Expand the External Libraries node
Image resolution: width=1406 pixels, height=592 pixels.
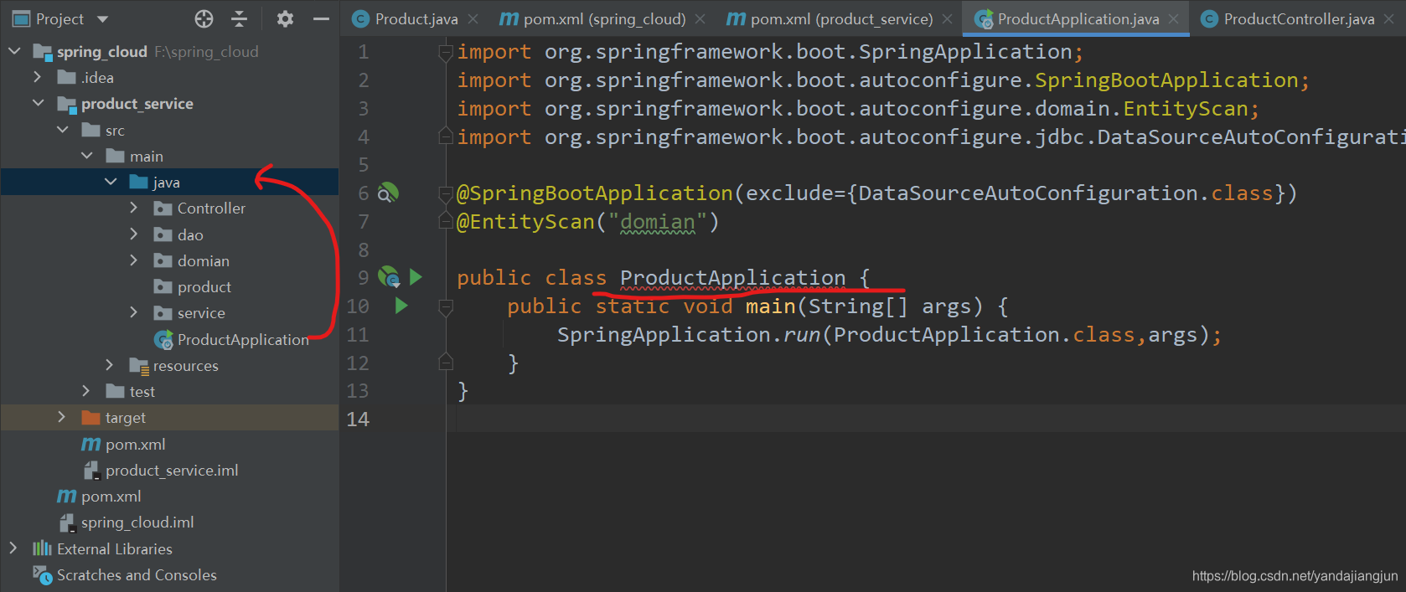(13, 549)
